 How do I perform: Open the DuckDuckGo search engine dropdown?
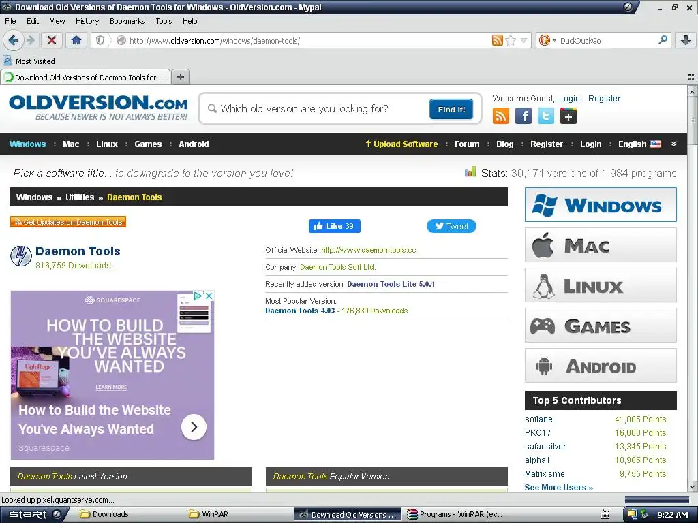tap(554, 40)
